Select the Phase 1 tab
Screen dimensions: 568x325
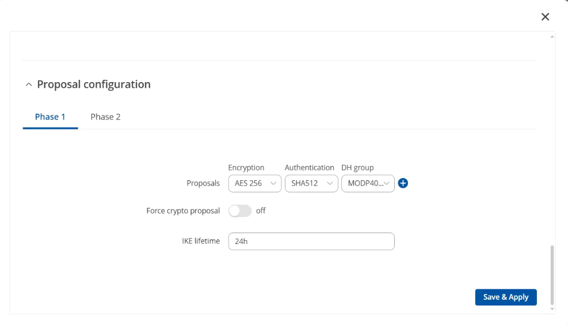click(50, 117)
